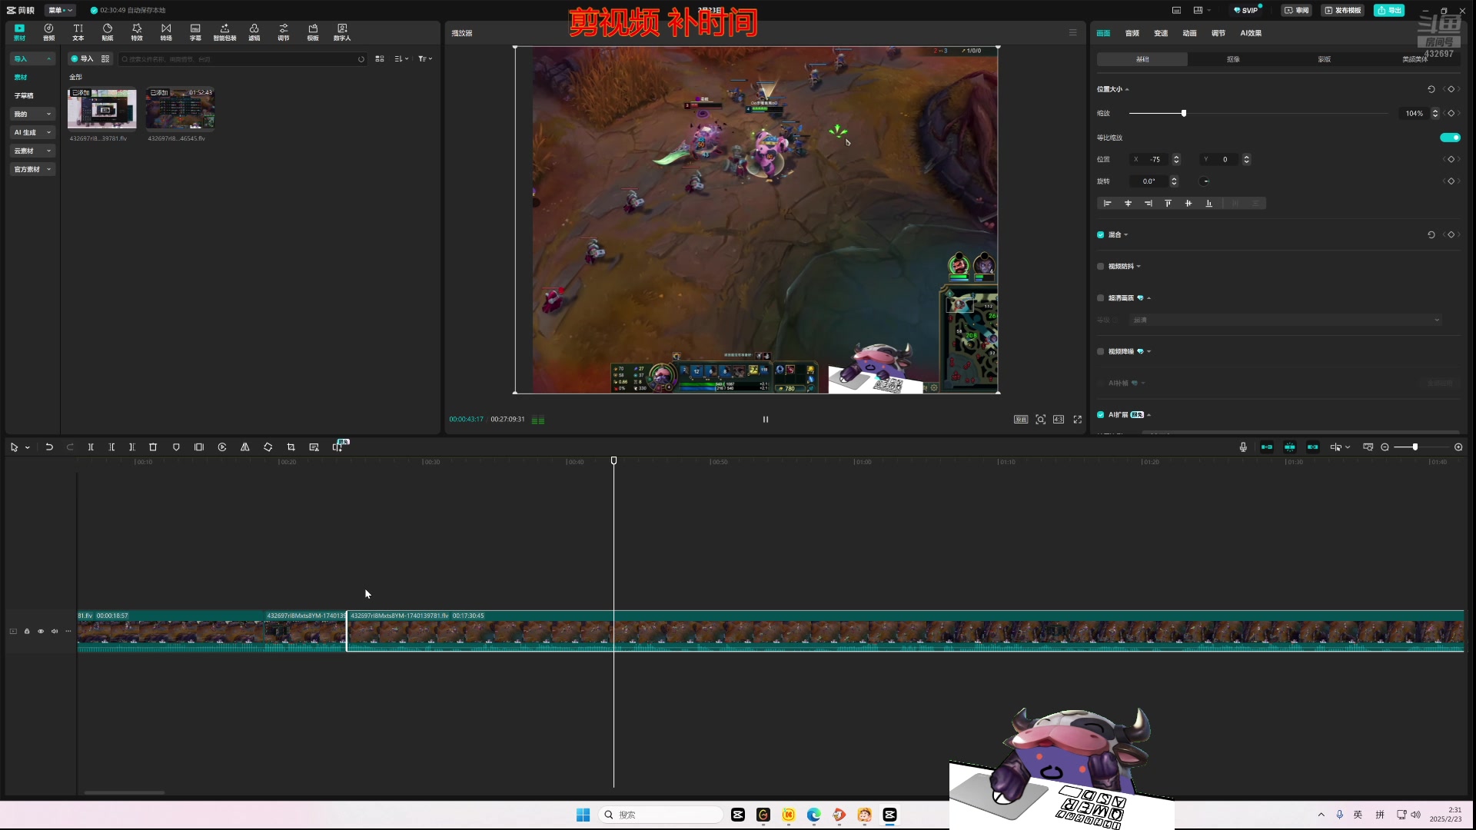Screen dimensions: 1476x830
Task: Open the 音频 audio library
Action: pos(48,32)
